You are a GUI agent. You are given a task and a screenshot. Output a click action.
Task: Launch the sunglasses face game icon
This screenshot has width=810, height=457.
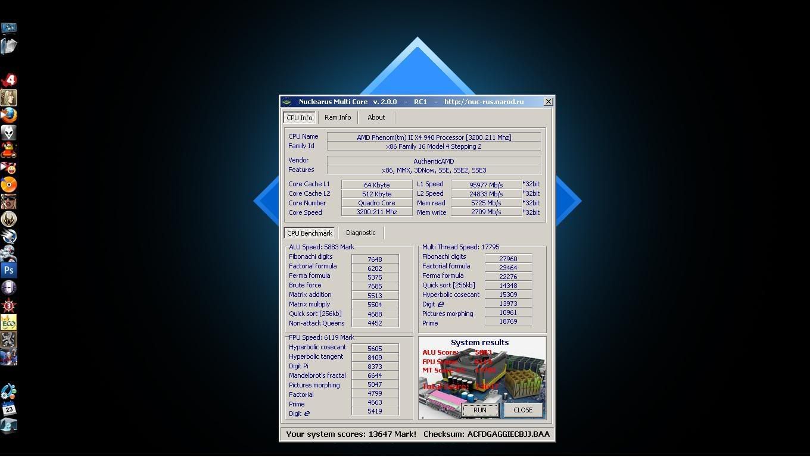9,202
